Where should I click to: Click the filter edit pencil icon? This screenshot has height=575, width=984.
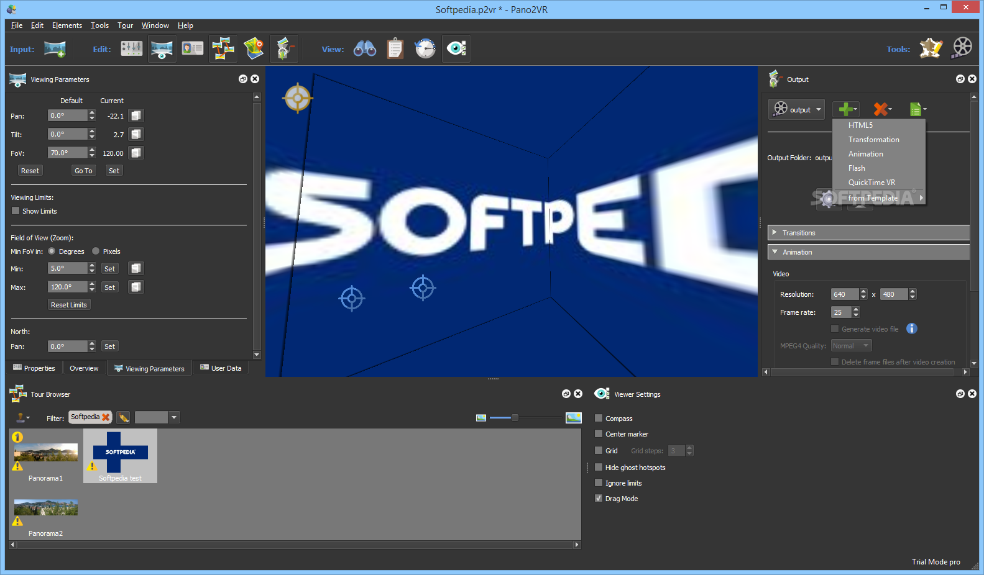(124, 417)
